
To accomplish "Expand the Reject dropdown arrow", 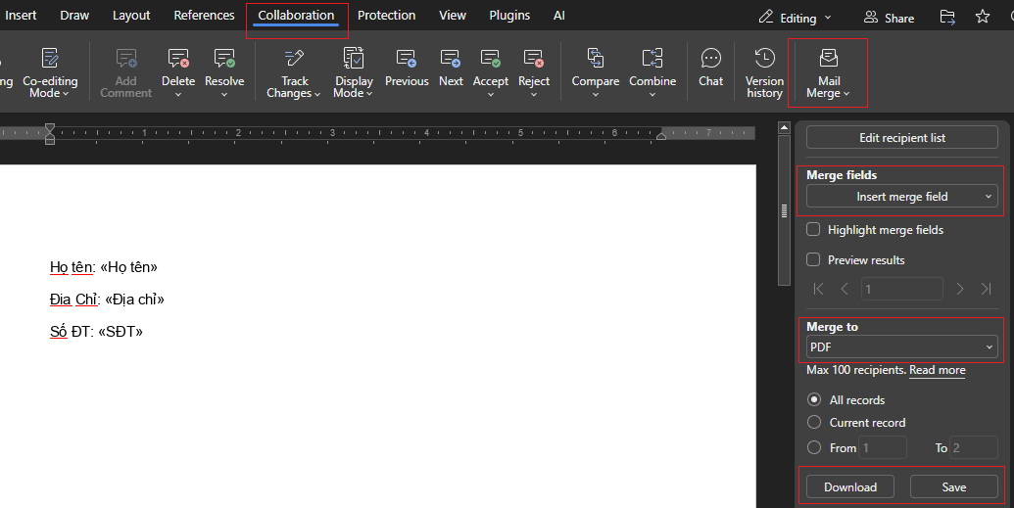I will click(x=534, y=94).
